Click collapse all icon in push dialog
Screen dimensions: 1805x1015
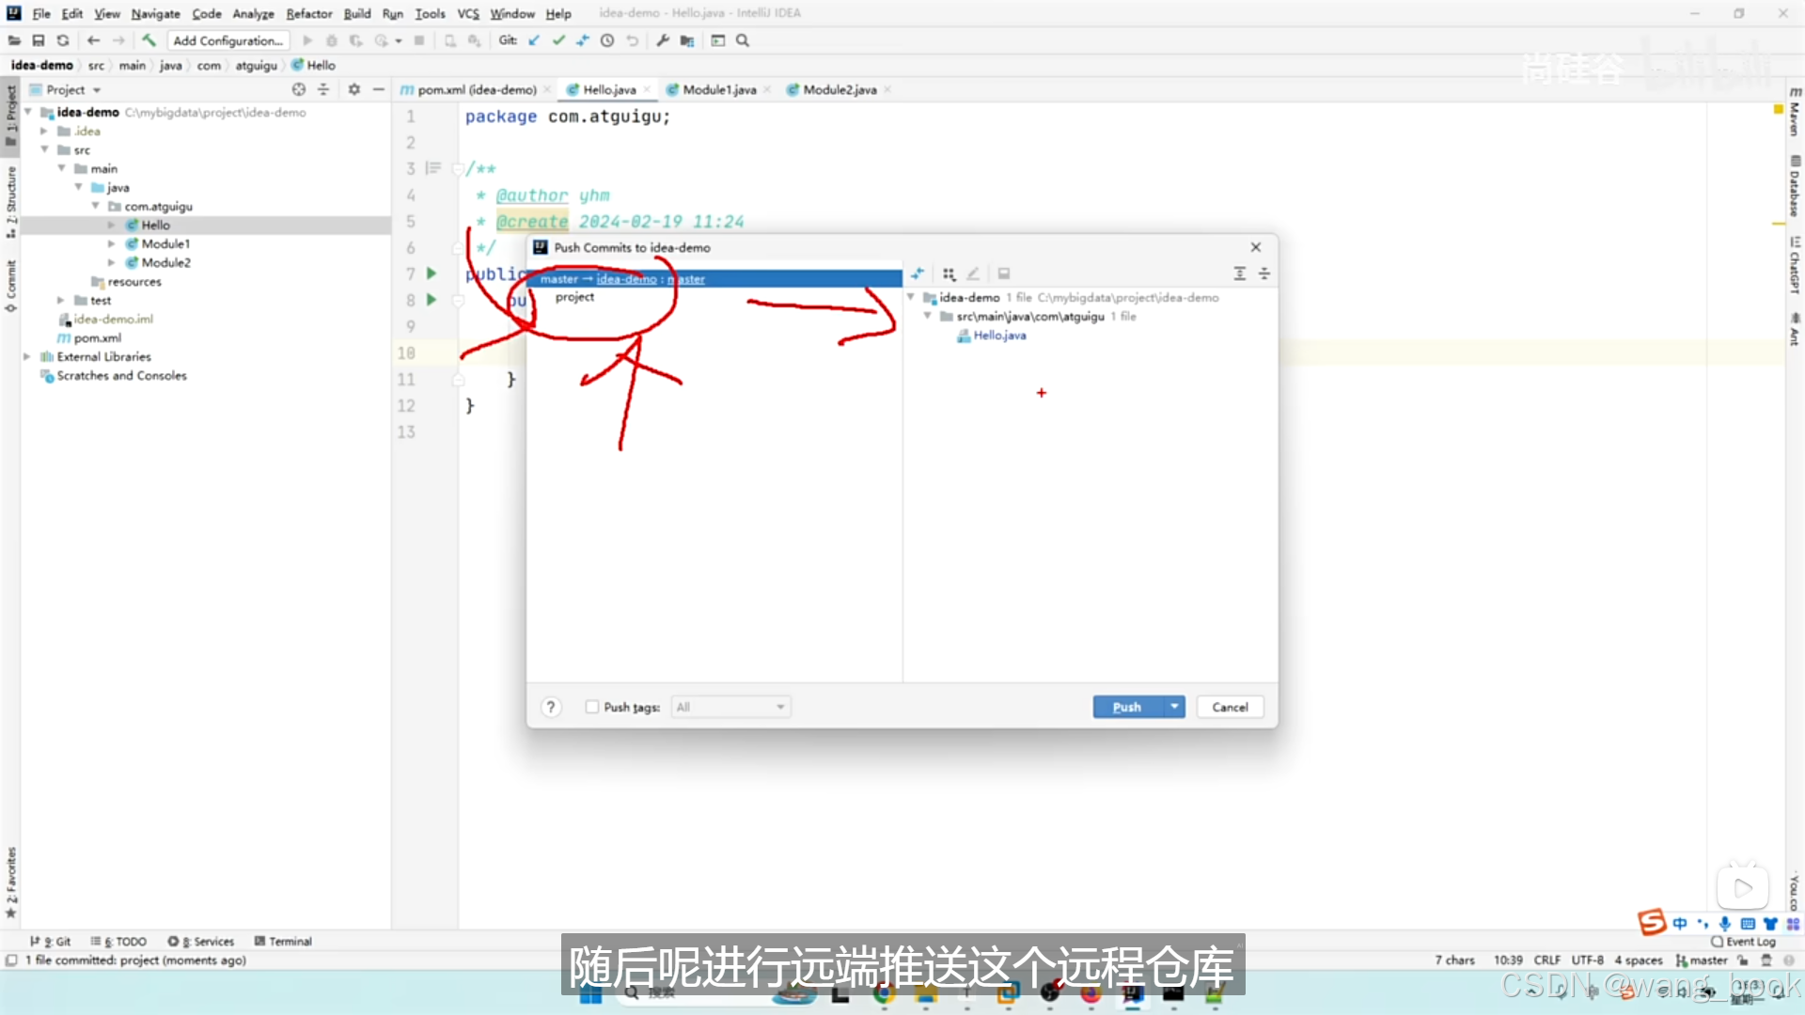tap(1264, 273)
